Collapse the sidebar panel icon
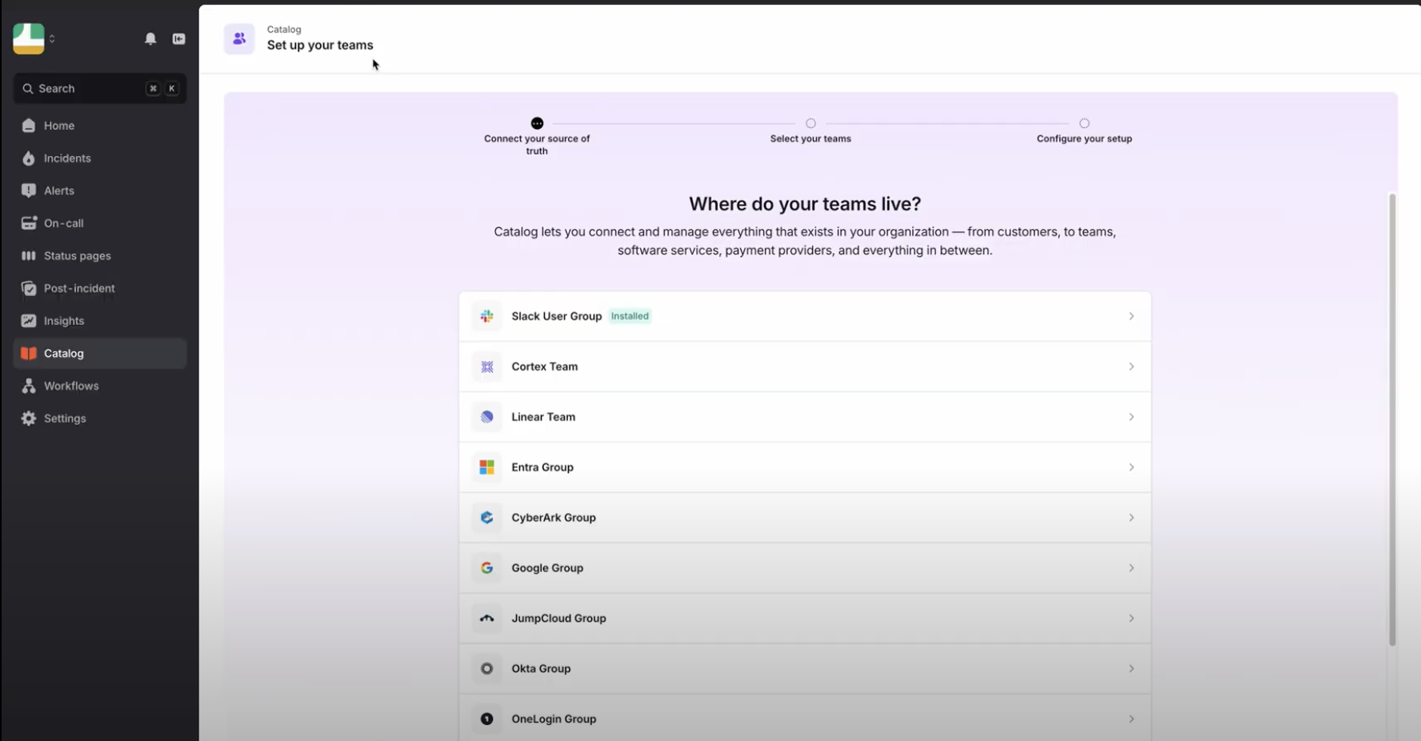This screenshot has width=1421, height=741. (x=179, y=38)
